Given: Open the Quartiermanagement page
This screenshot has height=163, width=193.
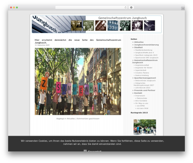Looking at the screenshot, I should [x=145, y=78].
